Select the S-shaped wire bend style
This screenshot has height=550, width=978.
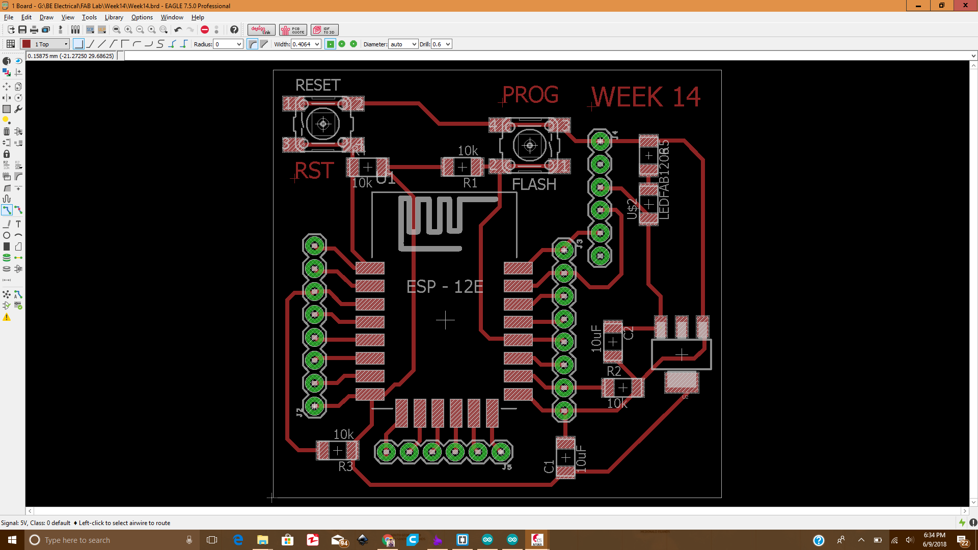pos(160,44)
